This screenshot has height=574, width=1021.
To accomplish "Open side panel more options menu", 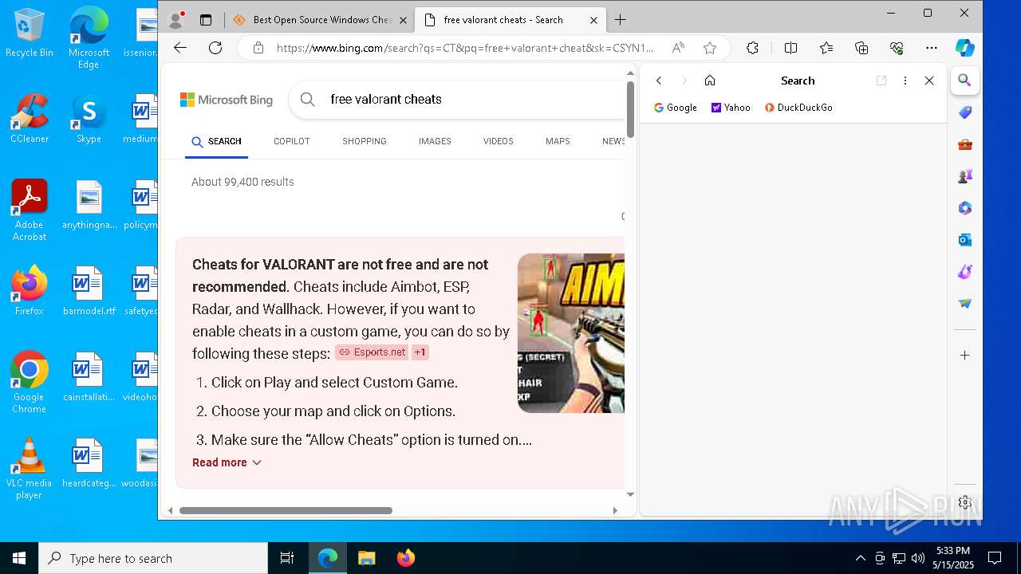I will (905, 81).
